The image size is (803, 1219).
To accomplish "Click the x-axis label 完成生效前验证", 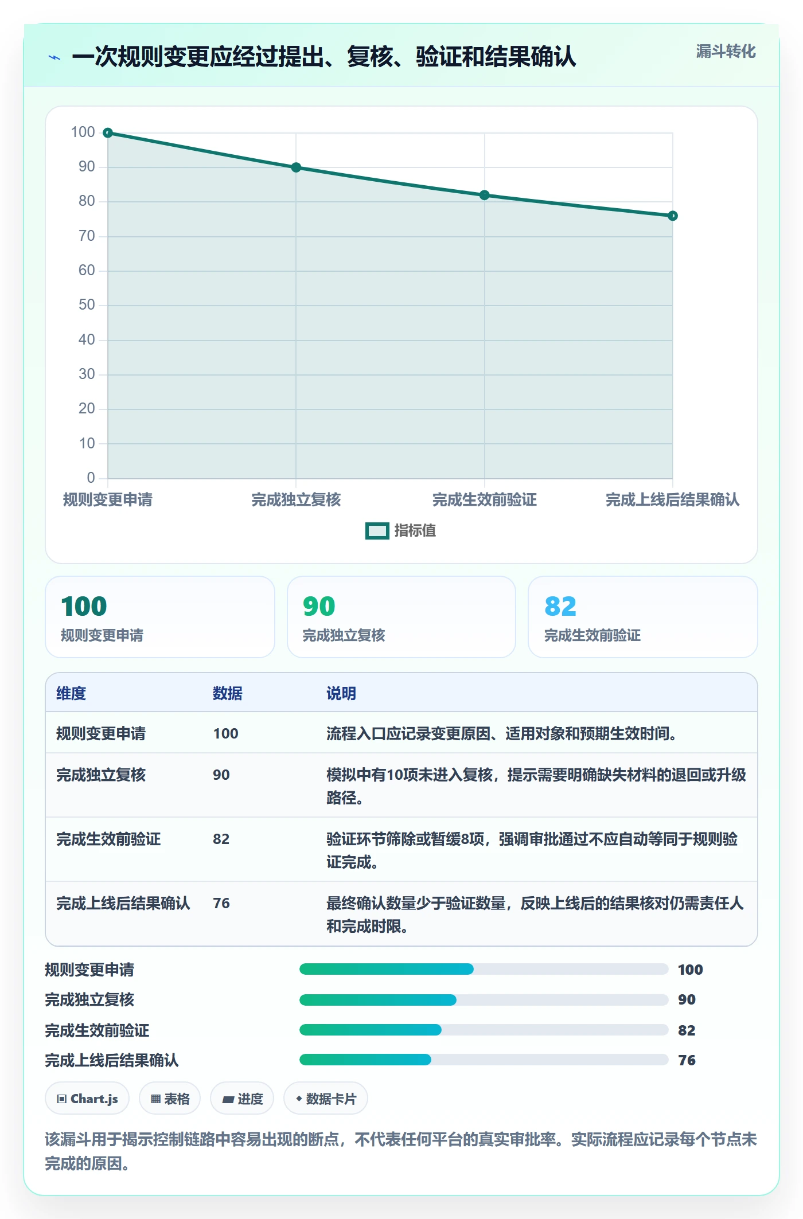I will click(485, 500).
